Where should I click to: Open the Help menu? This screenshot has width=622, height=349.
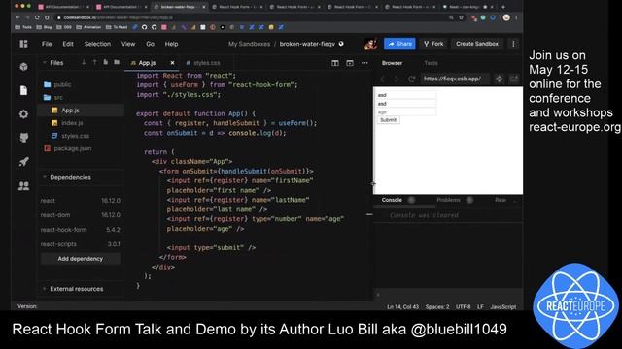pyautogui.click(x=171, y=44)
